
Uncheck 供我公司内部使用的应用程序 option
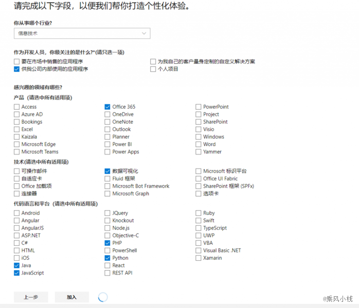coord(16,69)
